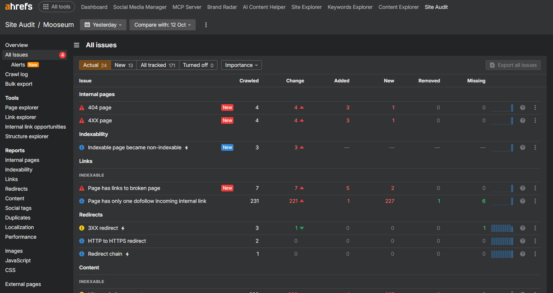This screenshot has height=293, width=553.
Task: Select Duplicates under Reports in sidebar
Action: pyautogui.click(x=17, y=218)
